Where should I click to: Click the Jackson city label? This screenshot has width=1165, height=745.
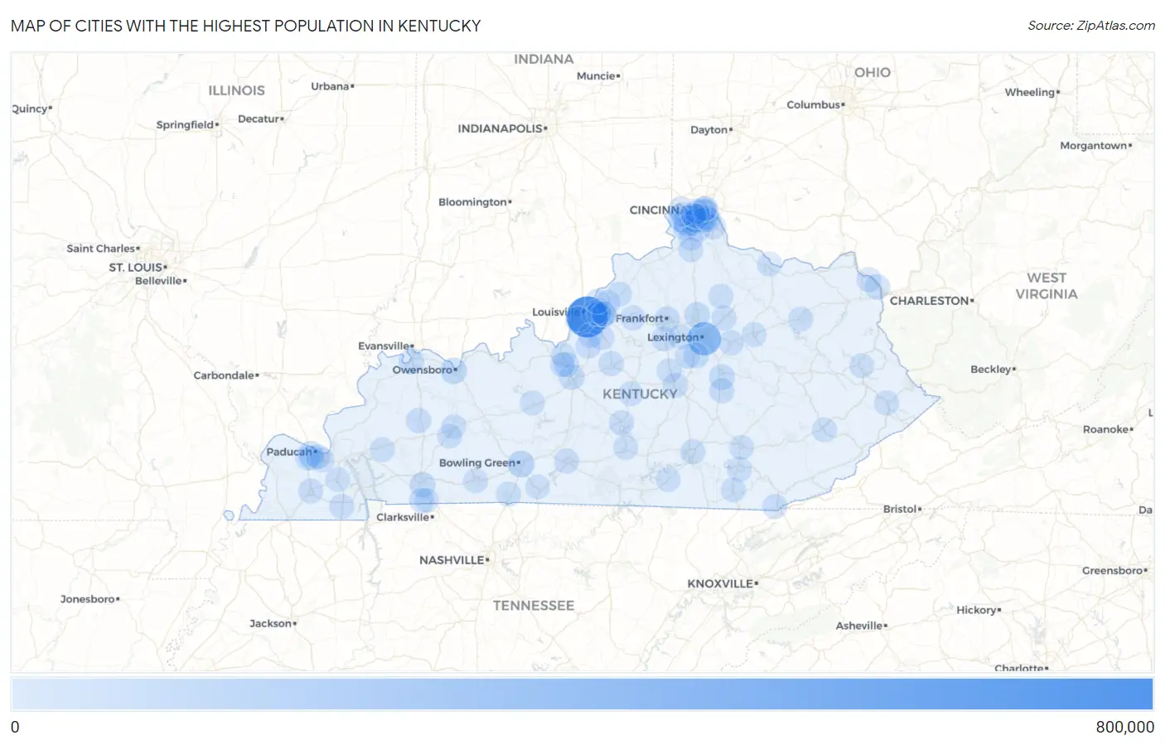tap(270, 623)
